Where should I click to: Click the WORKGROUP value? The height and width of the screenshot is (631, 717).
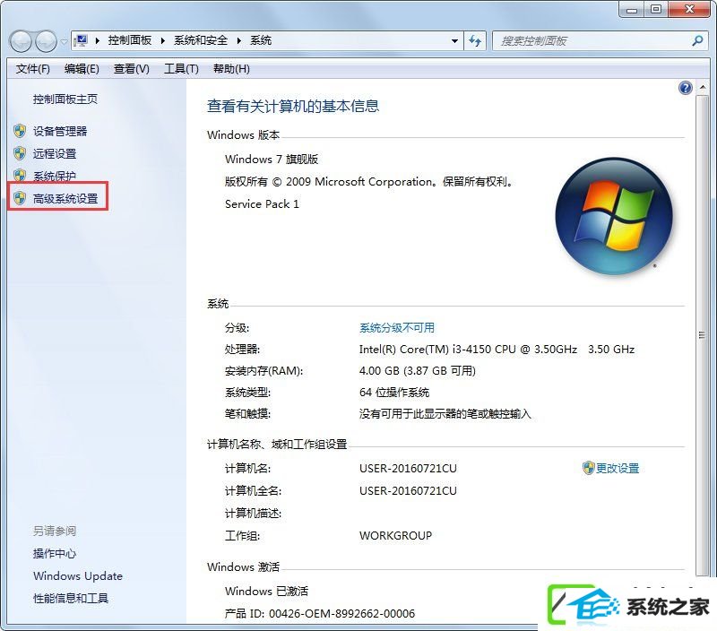[x=395, y=535]
